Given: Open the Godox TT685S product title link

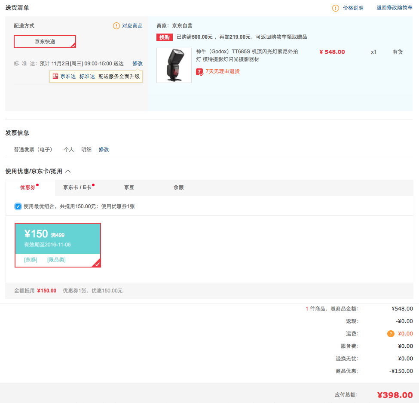Looking at the screenshot, I should pyautogui.click(x=247, y=55).
